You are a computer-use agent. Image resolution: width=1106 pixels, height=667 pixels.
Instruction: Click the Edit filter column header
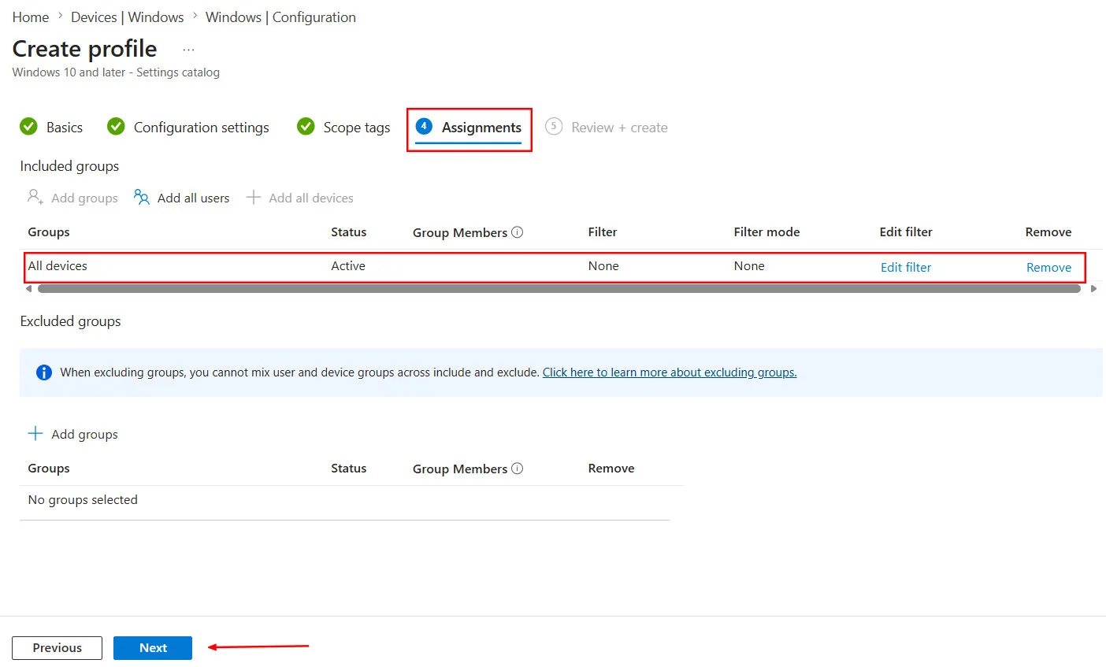[x=906, y=232]
